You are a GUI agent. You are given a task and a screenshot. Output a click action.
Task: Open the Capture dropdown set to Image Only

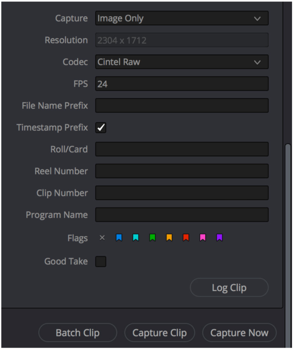(182, 18)
